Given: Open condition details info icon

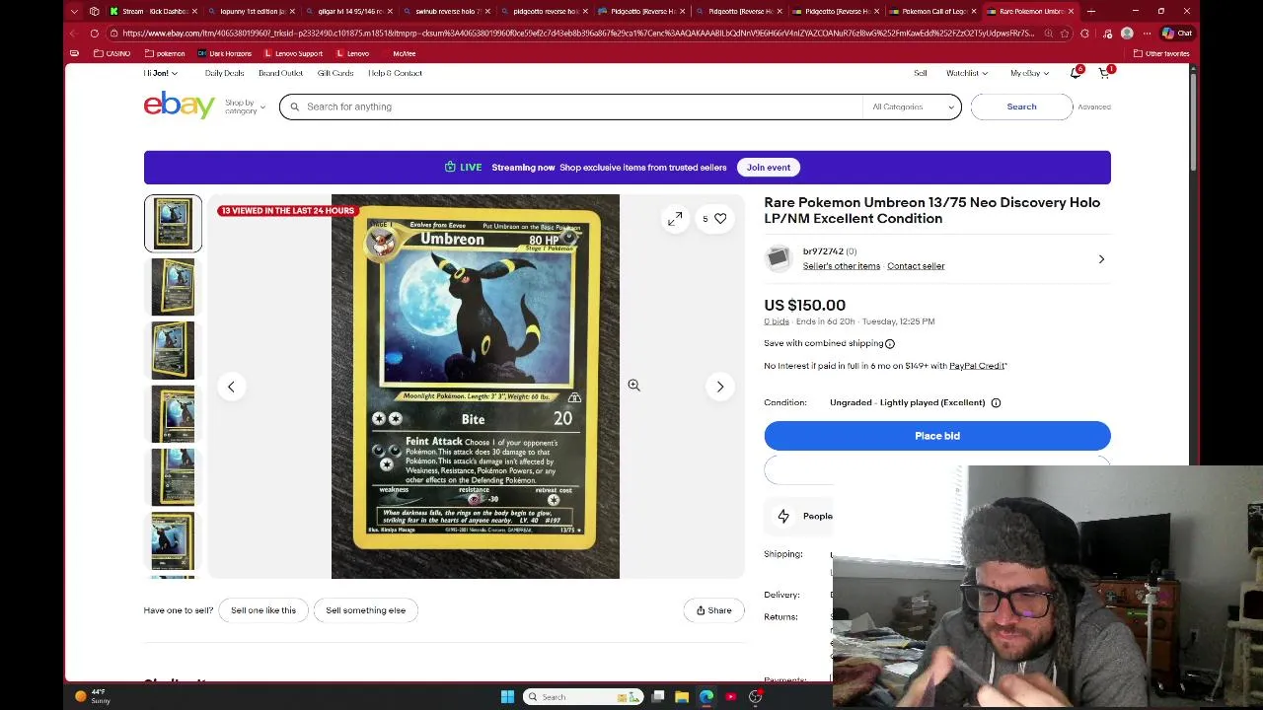Looking at the screenshot, I should (996, 402).
